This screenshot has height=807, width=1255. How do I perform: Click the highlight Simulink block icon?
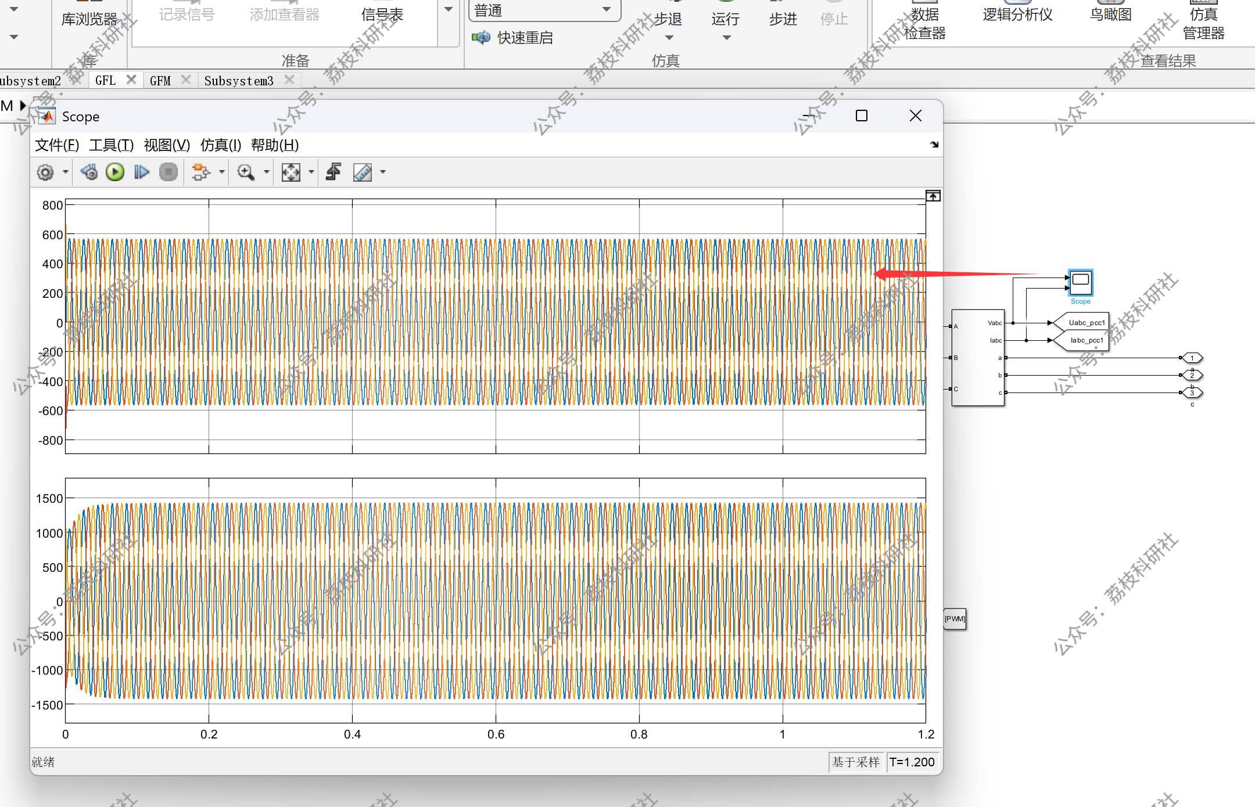[201, 172]
